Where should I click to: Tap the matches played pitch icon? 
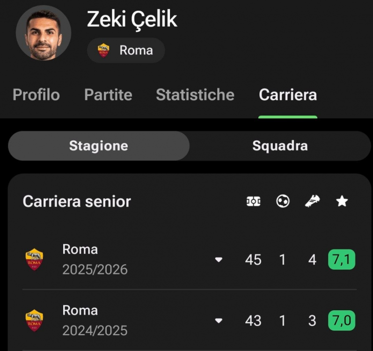253,201
